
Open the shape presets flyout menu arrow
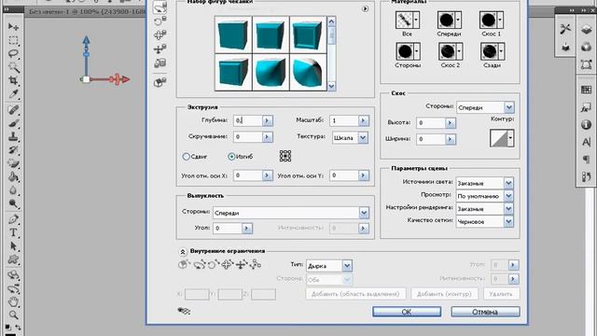[365, 8]
